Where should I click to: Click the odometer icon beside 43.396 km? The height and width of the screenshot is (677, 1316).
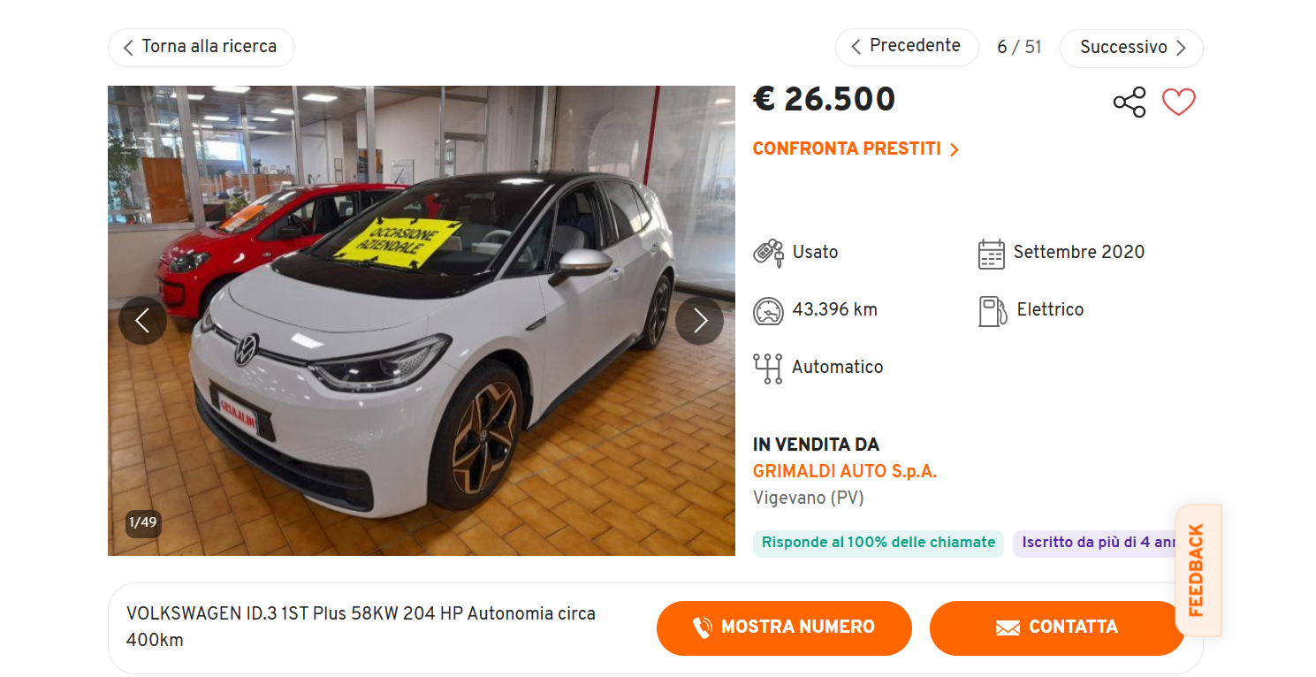[768, 310]
